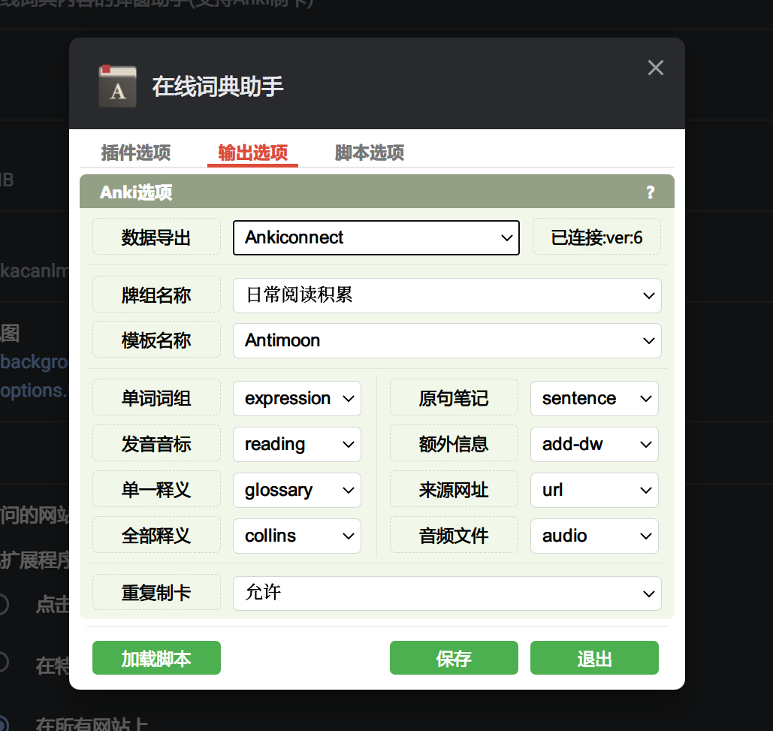Click the 原句笔记 label
This screenshot has height=731, width=773.
[x=454, y=398]
